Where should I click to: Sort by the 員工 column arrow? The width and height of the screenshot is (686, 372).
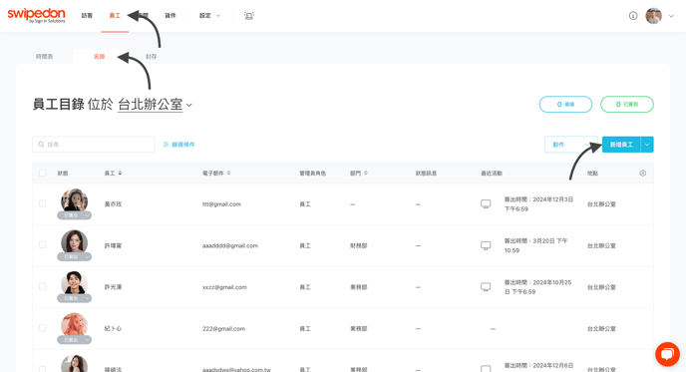click(x=120, y=174)
